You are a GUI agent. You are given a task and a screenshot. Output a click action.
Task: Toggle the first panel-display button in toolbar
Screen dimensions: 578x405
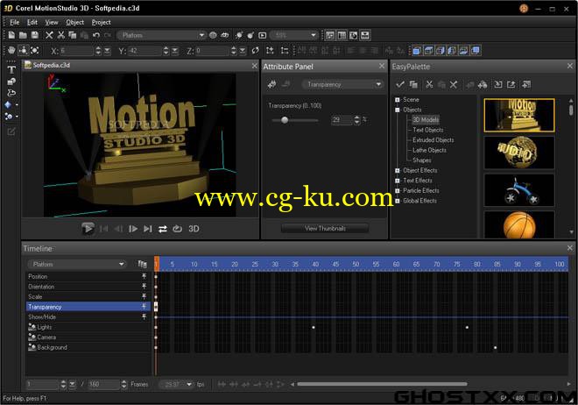pos(330,35)
